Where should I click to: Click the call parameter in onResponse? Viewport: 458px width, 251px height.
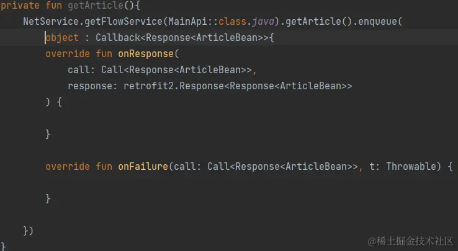tap(79, 70)
